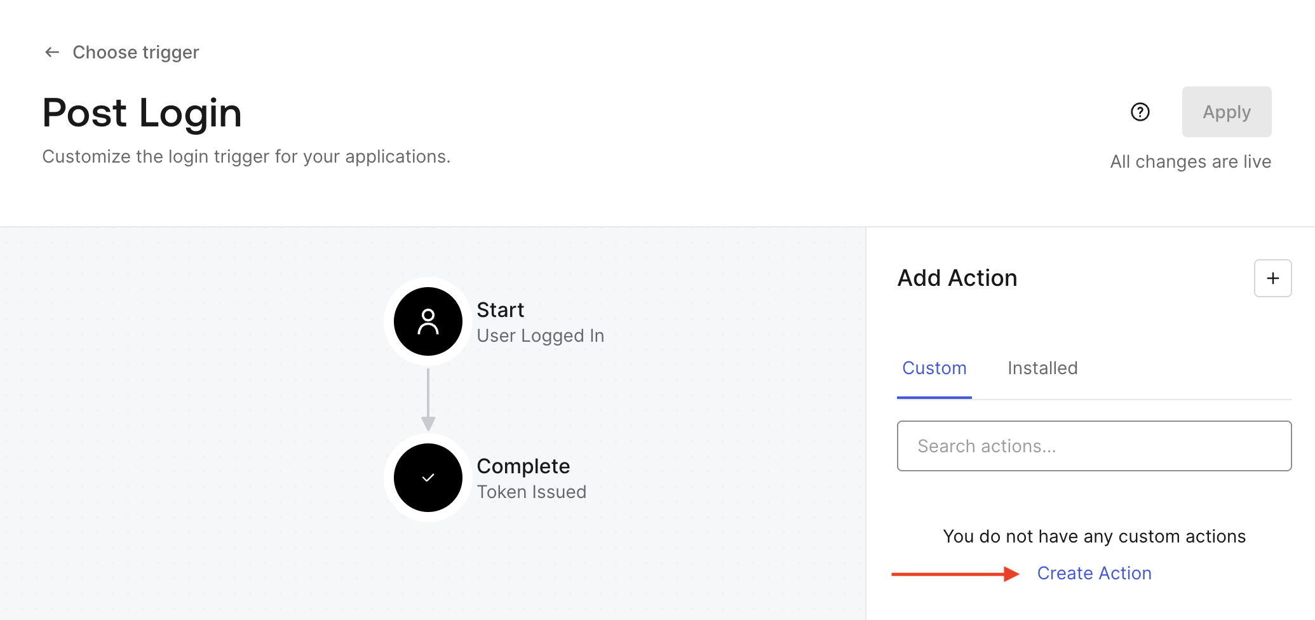
Task: Click the back arrow beside Choose trigger
Action: [52, 52]
